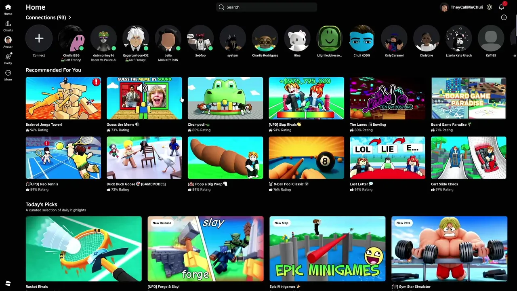This screenshot has height=291, width=517.
Task: Click the Brainrot Jenga Tower! title text
Action: [x=44, y=124]
